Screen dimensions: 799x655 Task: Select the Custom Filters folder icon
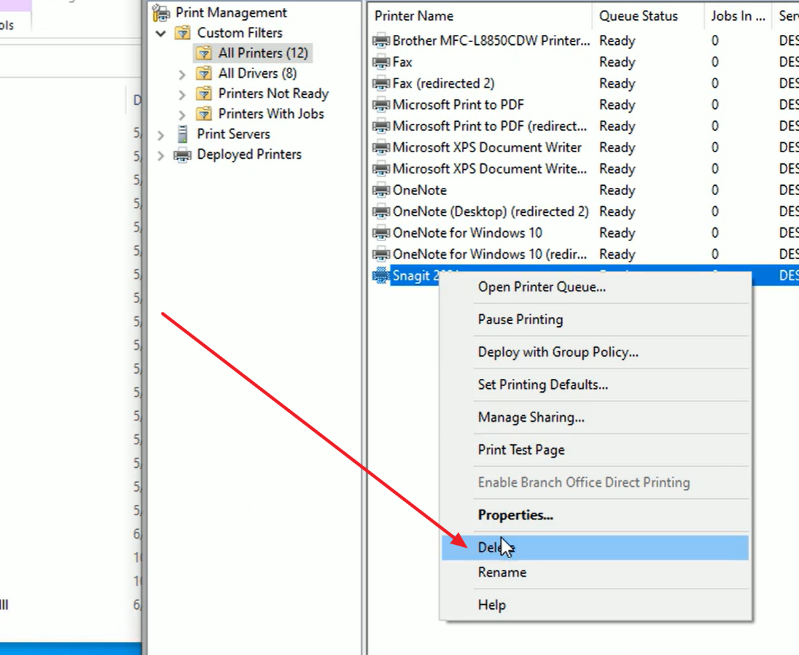point(182,33)
